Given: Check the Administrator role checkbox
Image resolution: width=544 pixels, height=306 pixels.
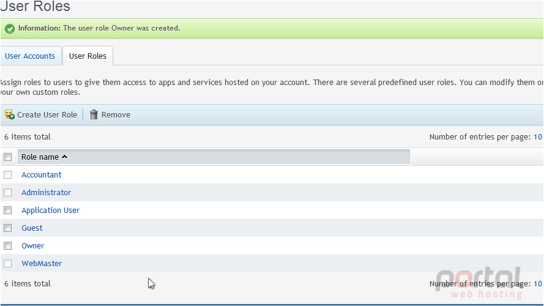Looking at the screenshot, I should (x=7, y=192).
